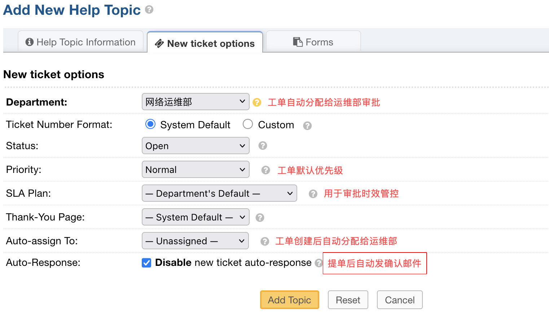The image size is (549, 330).
Task: Select System Default ticket number format
Action: pos(150,124)
